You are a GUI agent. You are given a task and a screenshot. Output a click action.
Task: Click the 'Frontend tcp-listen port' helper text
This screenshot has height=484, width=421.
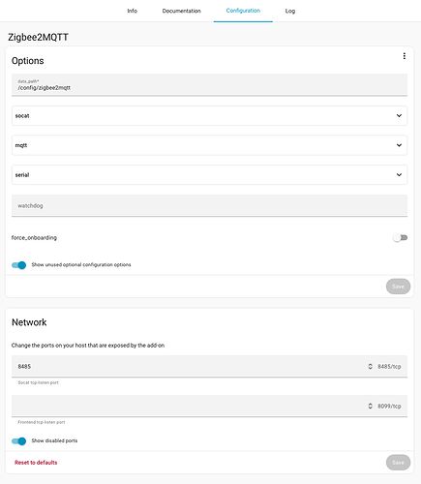[x=42, y=422]
